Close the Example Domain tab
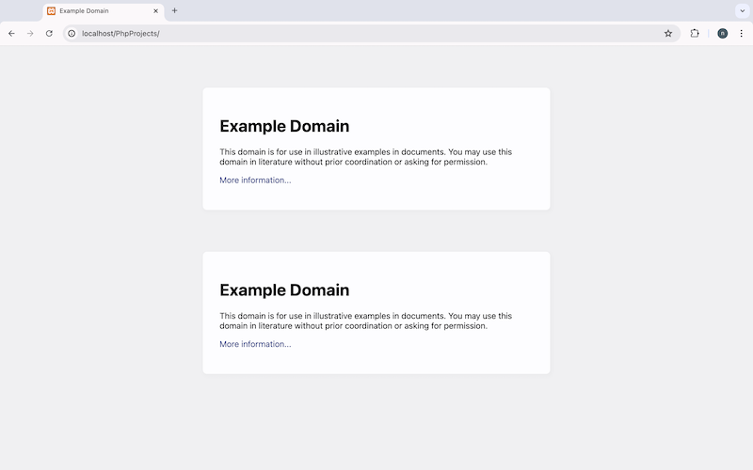Viewport: 753px width, 470px height. coord(156,11)
